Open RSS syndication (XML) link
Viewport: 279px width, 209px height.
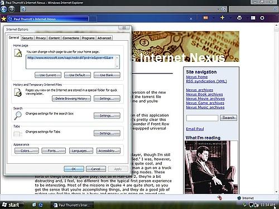[206, 81]
